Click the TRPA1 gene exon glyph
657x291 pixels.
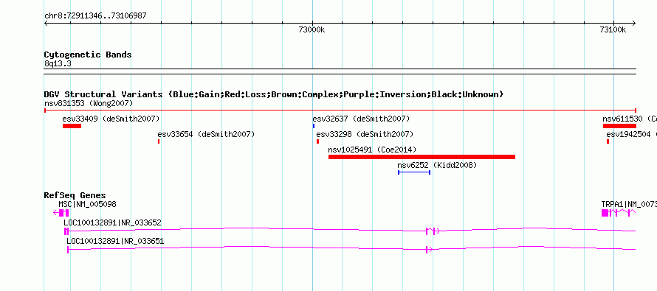[605, 213]
